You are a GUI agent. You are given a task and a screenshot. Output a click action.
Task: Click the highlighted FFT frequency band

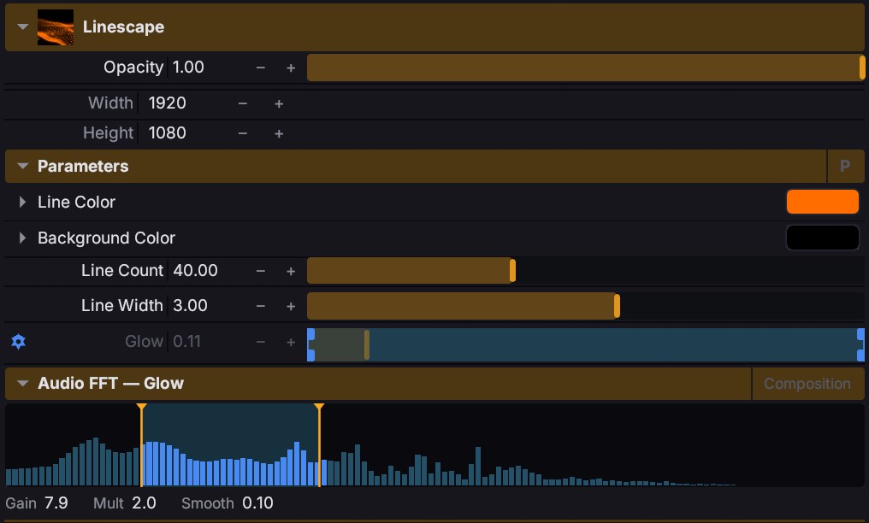230,445
